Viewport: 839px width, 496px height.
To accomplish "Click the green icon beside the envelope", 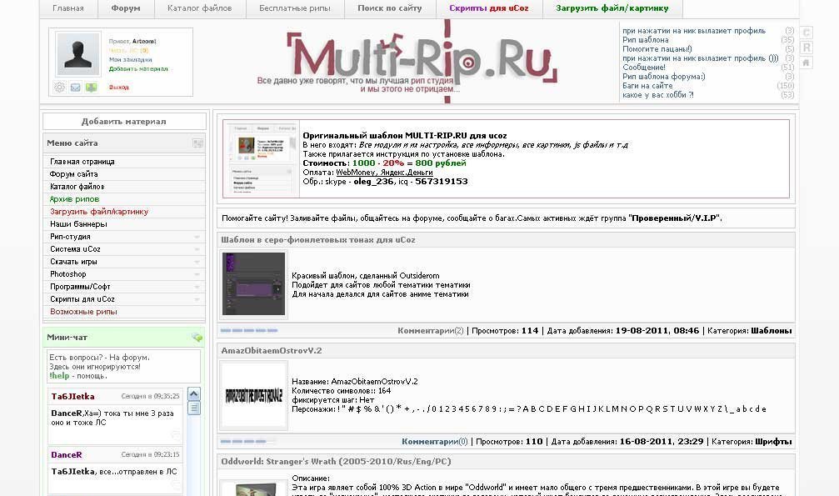I will 92,88.
